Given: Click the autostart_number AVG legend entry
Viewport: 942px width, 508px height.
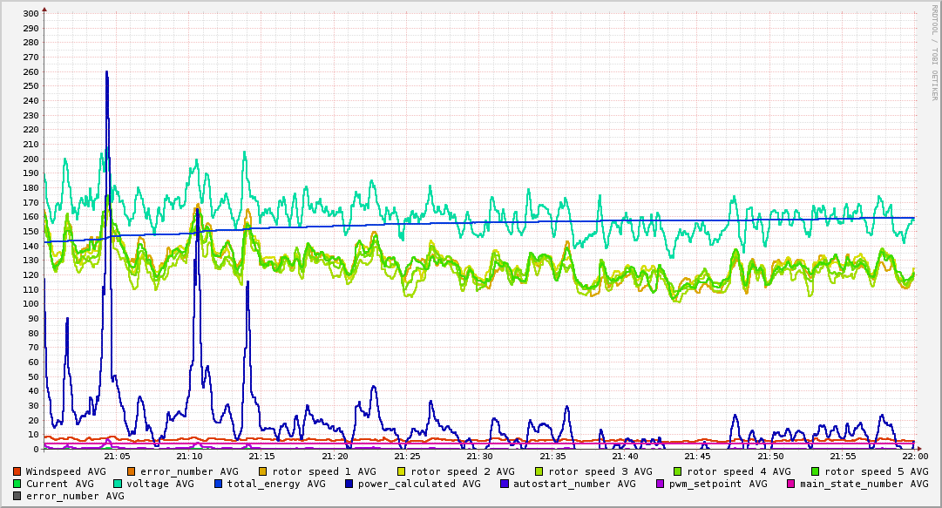Looking at the screenshot, I should (x=567, y=484).
